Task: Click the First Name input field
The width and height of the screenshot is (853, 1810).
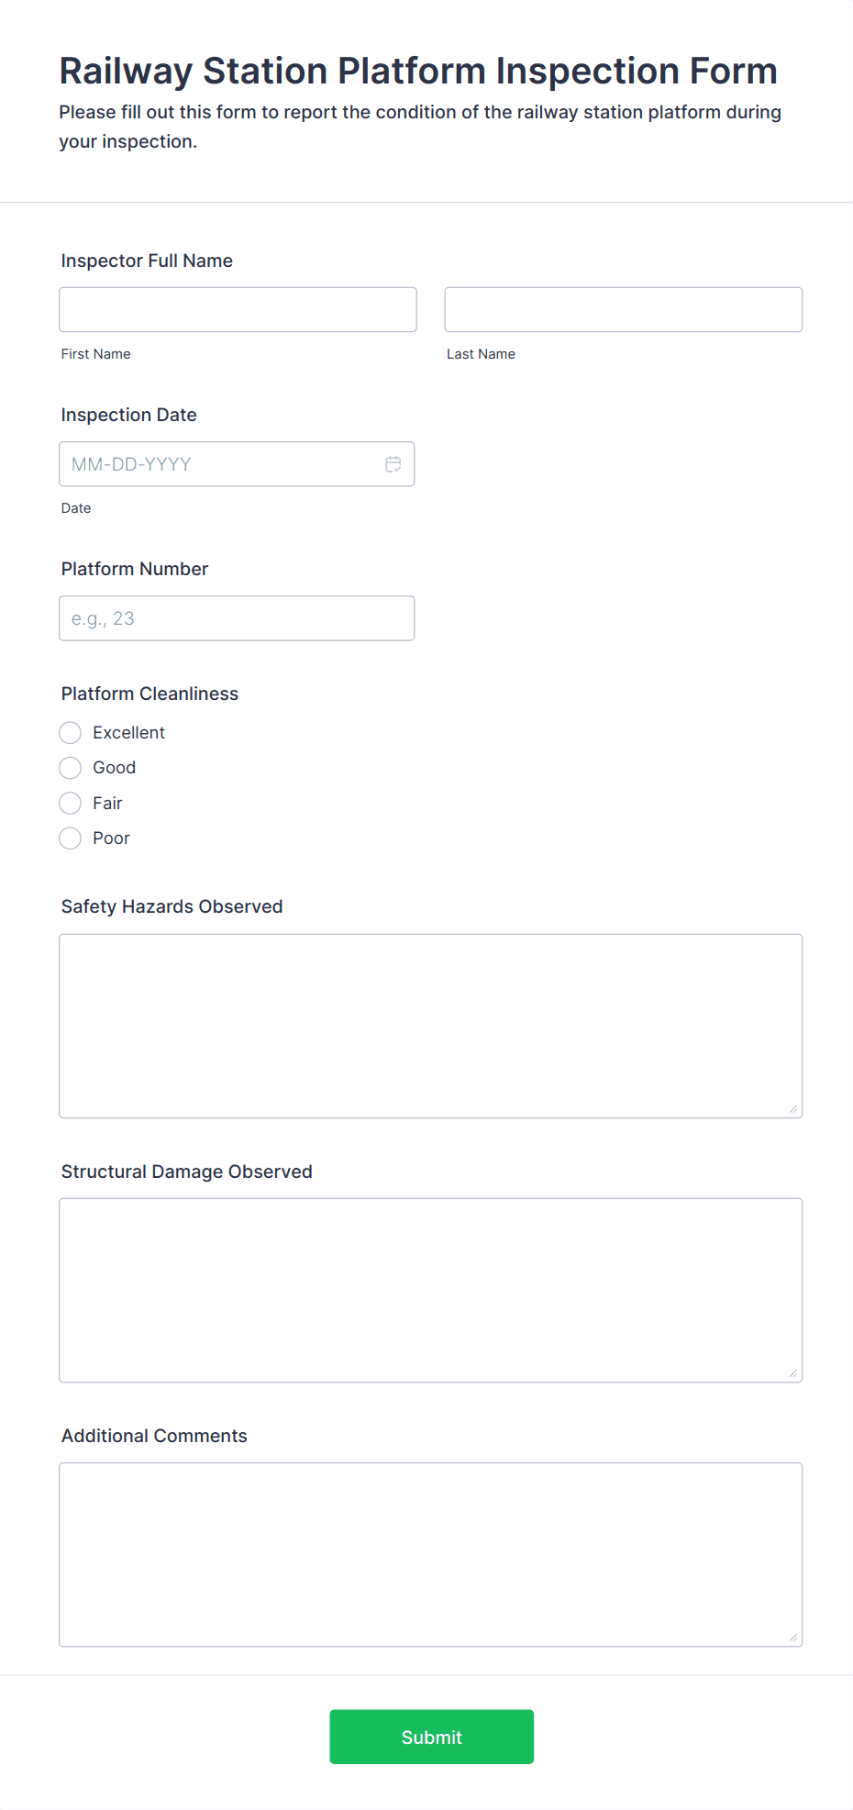Action: point(238,310)
